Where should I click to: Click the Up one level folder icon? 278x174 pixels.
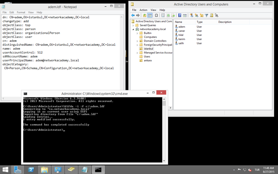(x=145, y=15)
